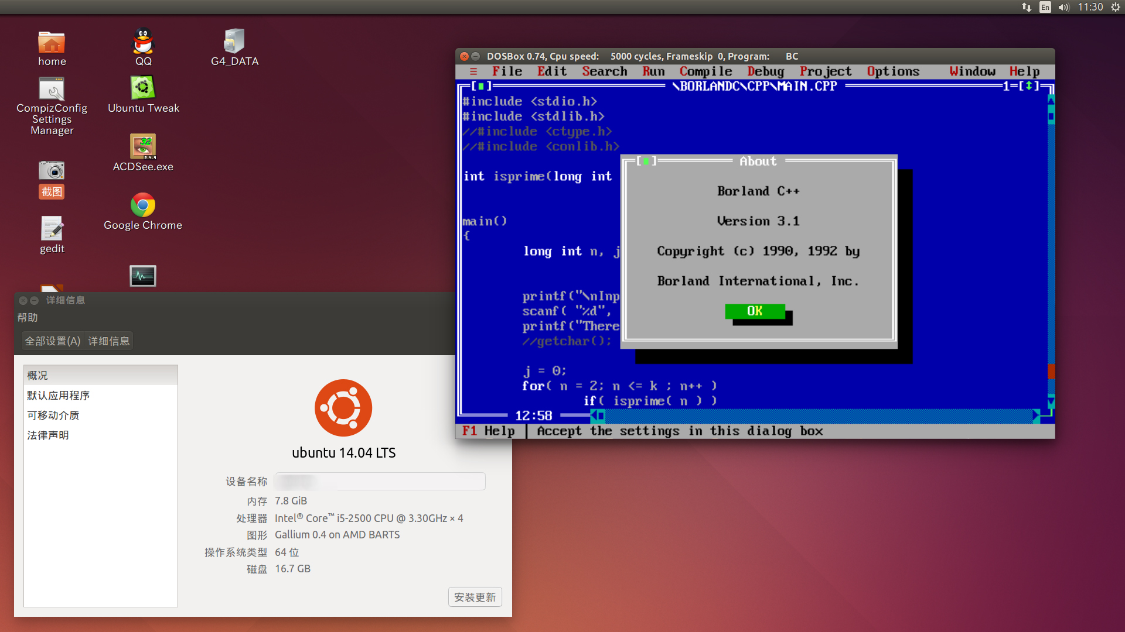The width and height of the screenshot is (1125, 632).
Task: Open the Compile menu in Borland C++
Action: pyautogui.click(x=705, y=71)
